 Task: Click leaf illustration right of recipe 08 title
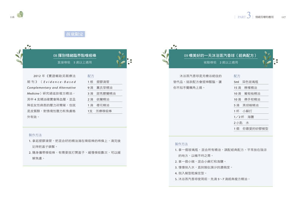(x=121, y=59)
